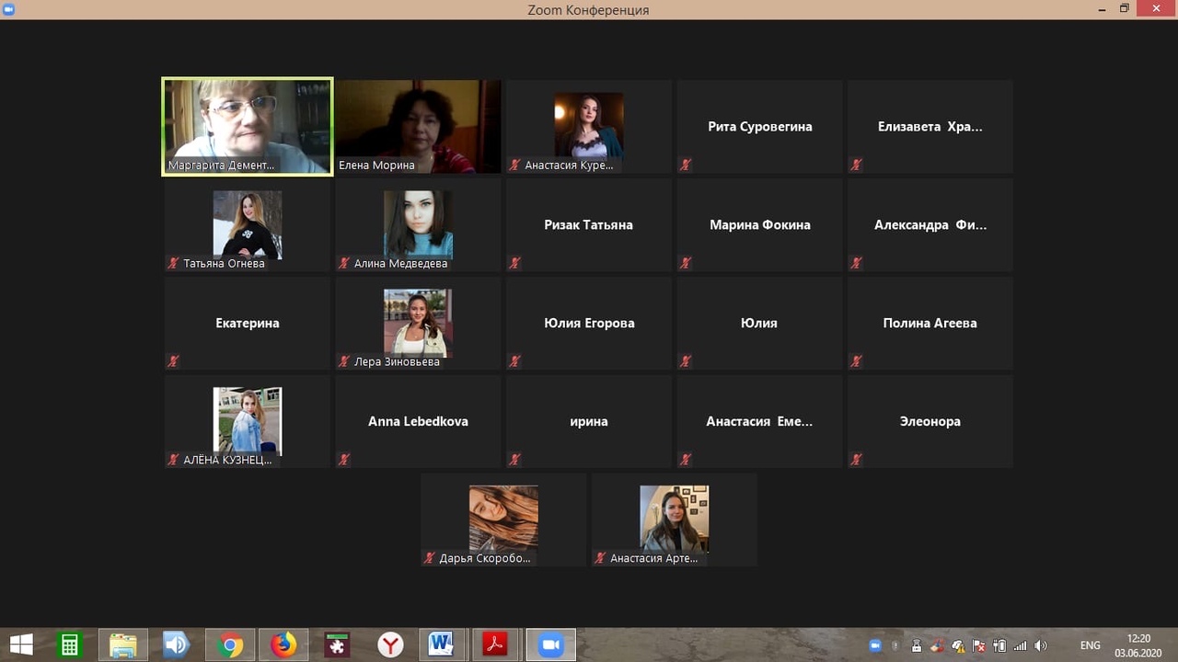Select the Ризак Татьяна name
This screenshot has width=1178, height=662.
pyautogui.click(x=589, y=224)
